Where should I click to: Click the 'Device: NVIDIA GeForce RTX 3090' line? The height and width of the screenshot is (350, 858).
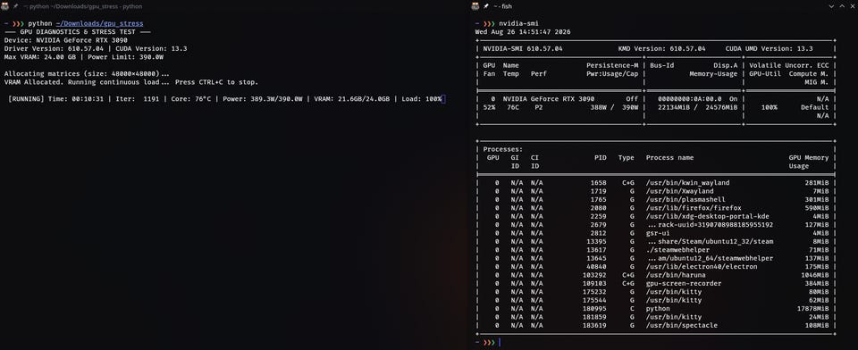pyautogui.click(x=65, y=40)
